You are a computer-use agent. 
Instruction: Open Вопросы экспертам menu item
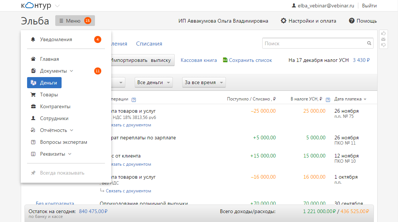pyautogui.click(x=63, y=142)
